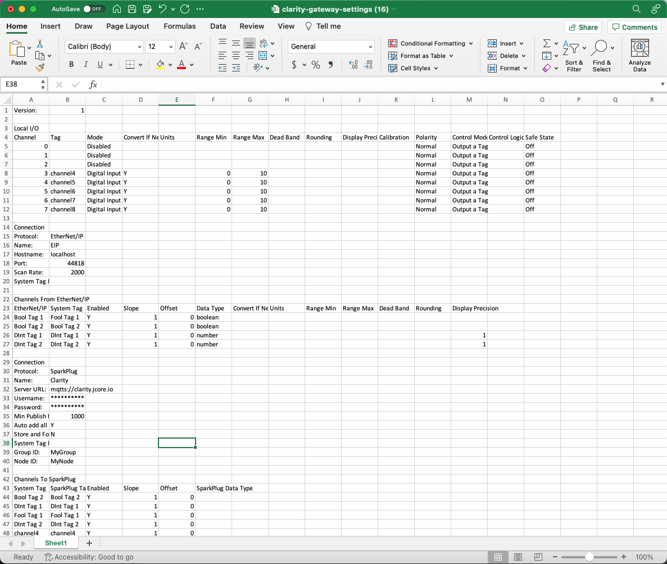This screenshot has height=564, width=667.
Task: Click the Increase Font Size icon
Action: [x=183, y=47]
